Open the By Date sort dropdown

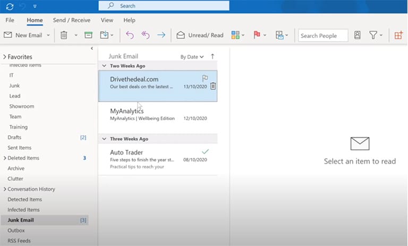click(192, 57)
